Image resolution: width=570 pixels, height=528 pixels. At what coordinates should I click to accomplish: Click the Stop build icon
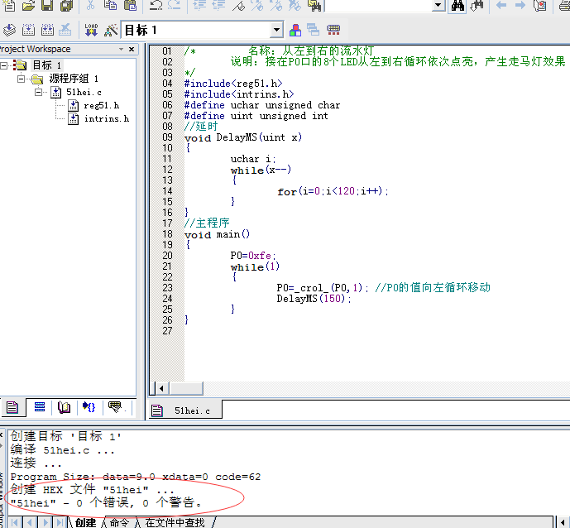click(x=65, y=30)
